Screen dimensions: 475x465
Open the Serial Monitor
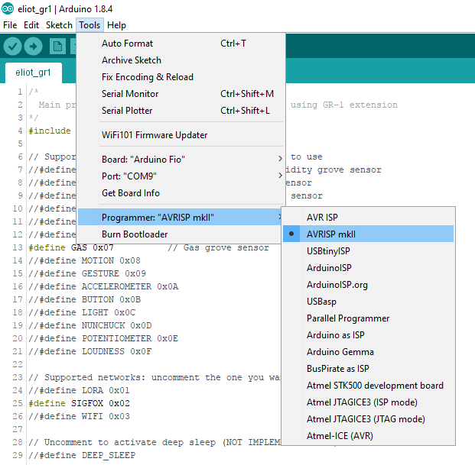(x=181, y=94)
